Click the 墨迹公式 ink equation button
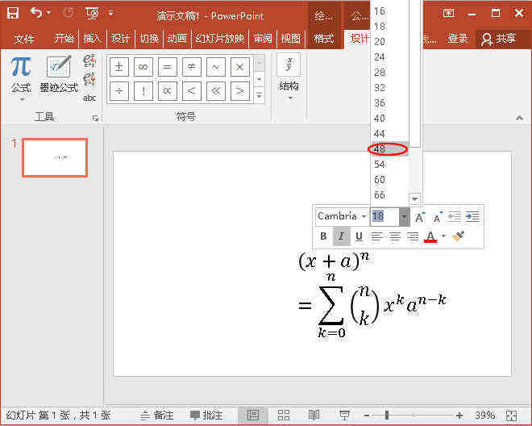 click(59, 75)
